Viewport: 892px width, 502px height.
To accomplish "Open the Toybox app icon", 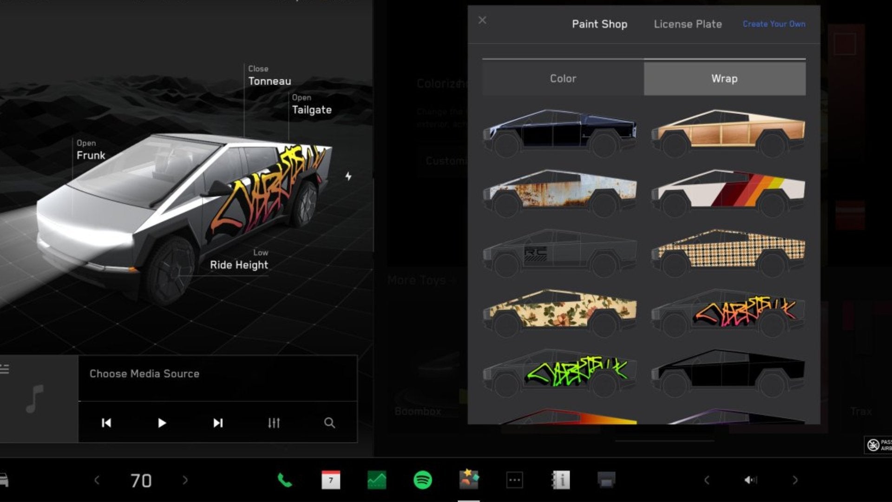I will [x=469, y=480].
